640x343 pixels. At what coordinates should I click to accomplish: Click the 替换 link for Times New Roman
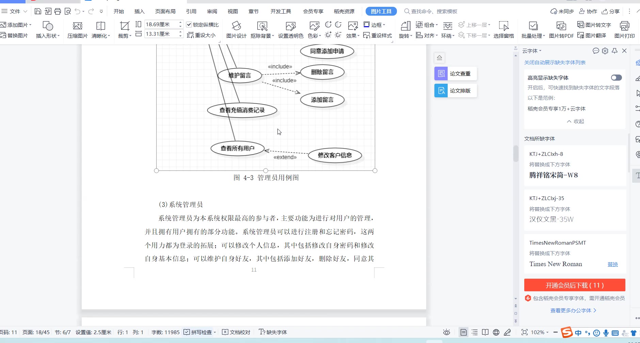pos(612,264)
